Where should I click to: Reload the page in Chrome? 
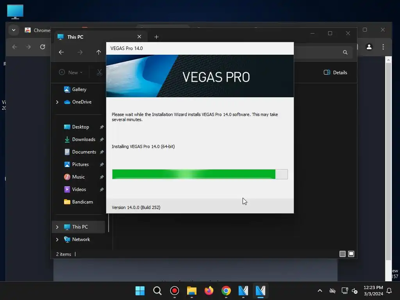click(x=43, y=47)
